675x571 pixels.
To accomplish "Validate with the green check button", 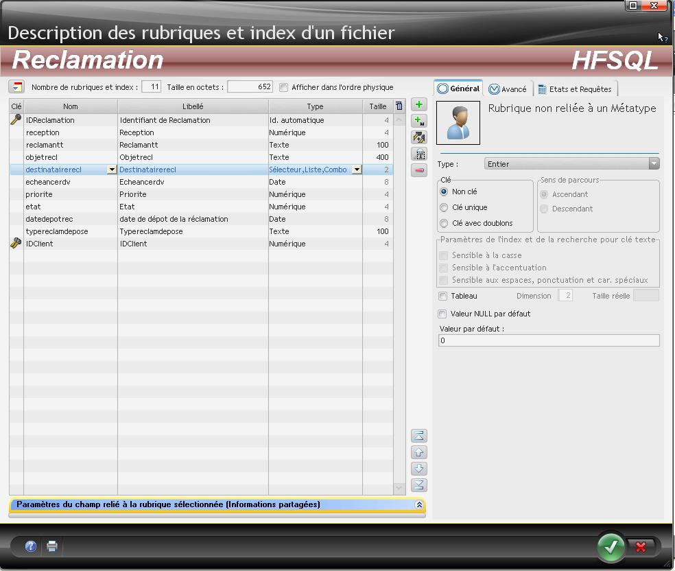I will point(611,547).
